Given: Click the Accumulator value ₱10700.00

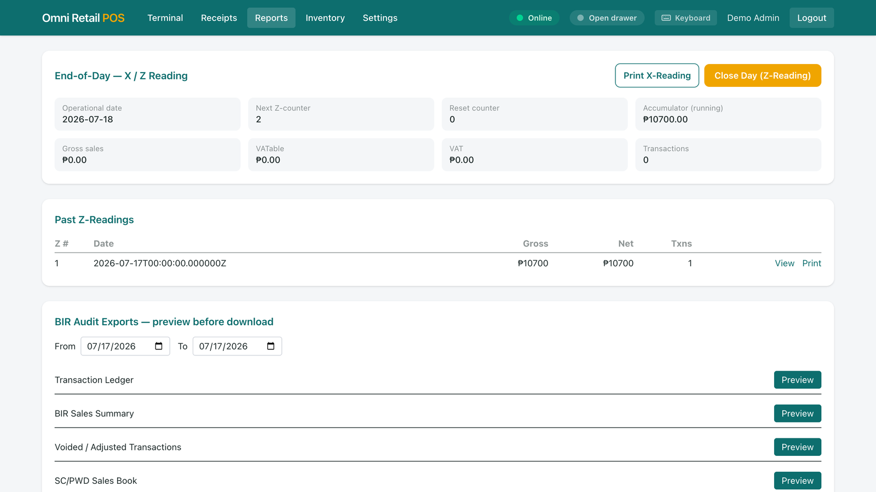Looking at the screenshot, I should point(665,119).
